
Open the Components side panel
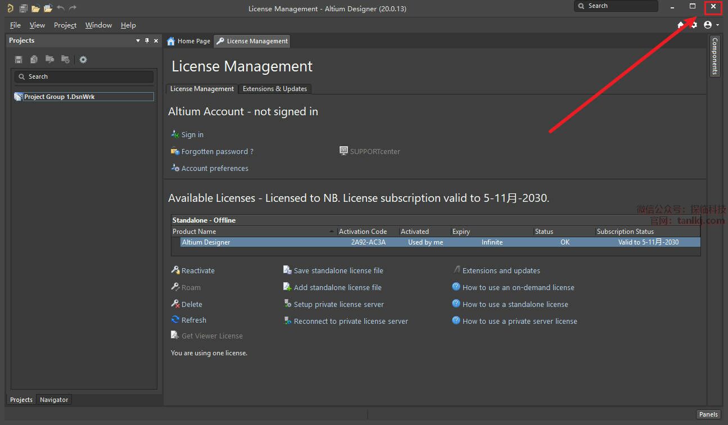tap(715, 56)
